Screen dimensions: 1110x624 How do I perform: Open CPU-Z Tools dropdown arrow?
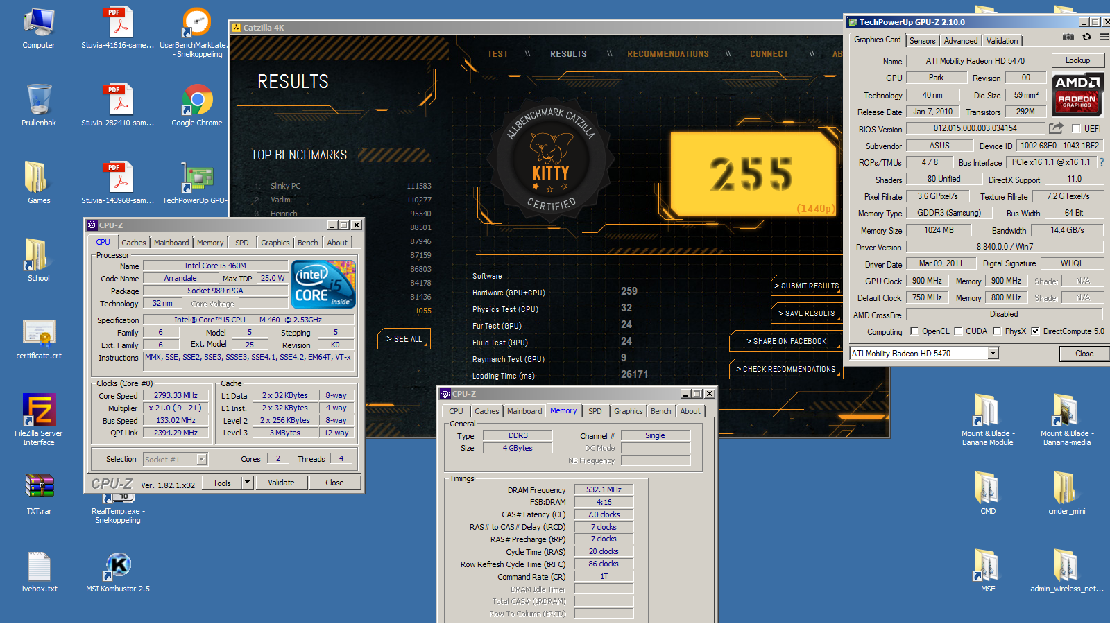pyautogui.click(x=247, y=483)
